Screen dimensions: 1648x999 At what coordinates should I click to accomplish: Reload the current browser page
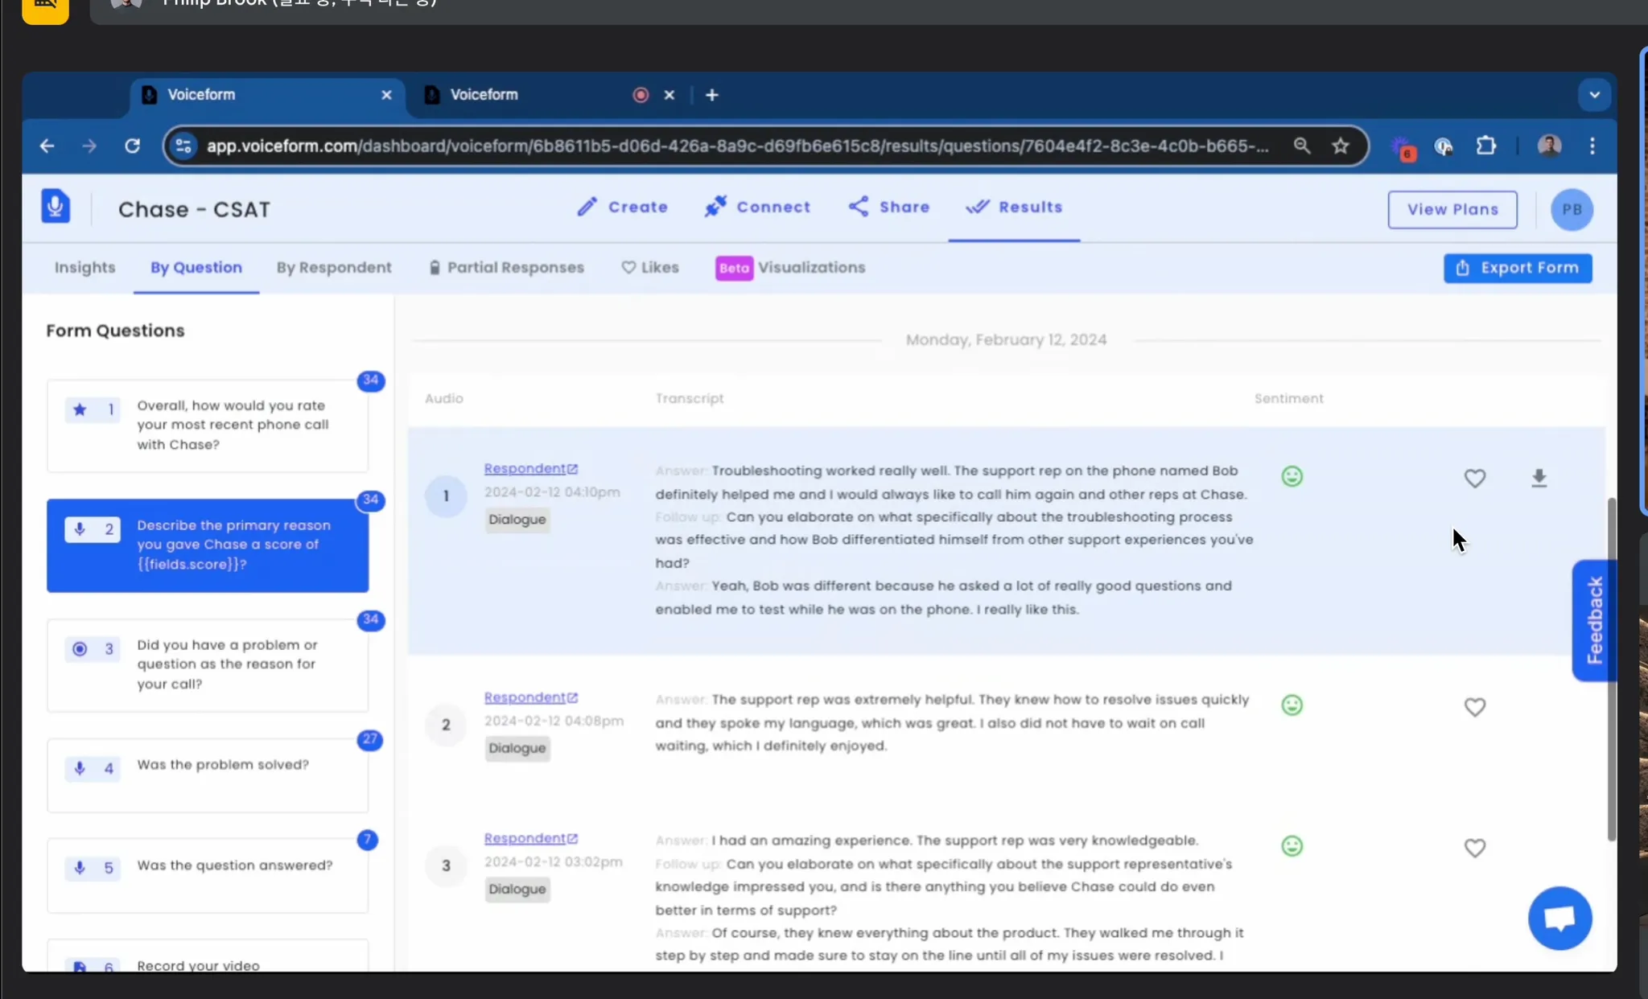(x=132, y=146)
